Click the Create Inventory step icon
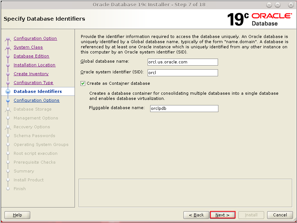The width and height of the screenshot is (297, 223). 9,74
